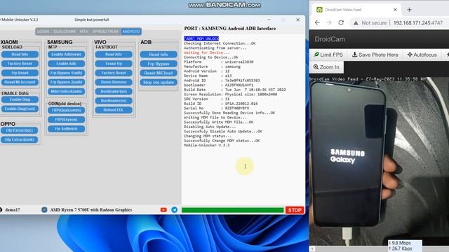
Task: Click Save Photo Here in DroidCam
Action: click(x=375, y=55)
